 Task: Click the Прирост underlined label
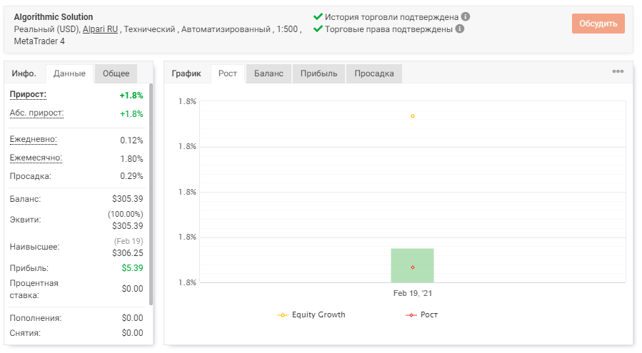pyautogui.click(x=28, y=94)
